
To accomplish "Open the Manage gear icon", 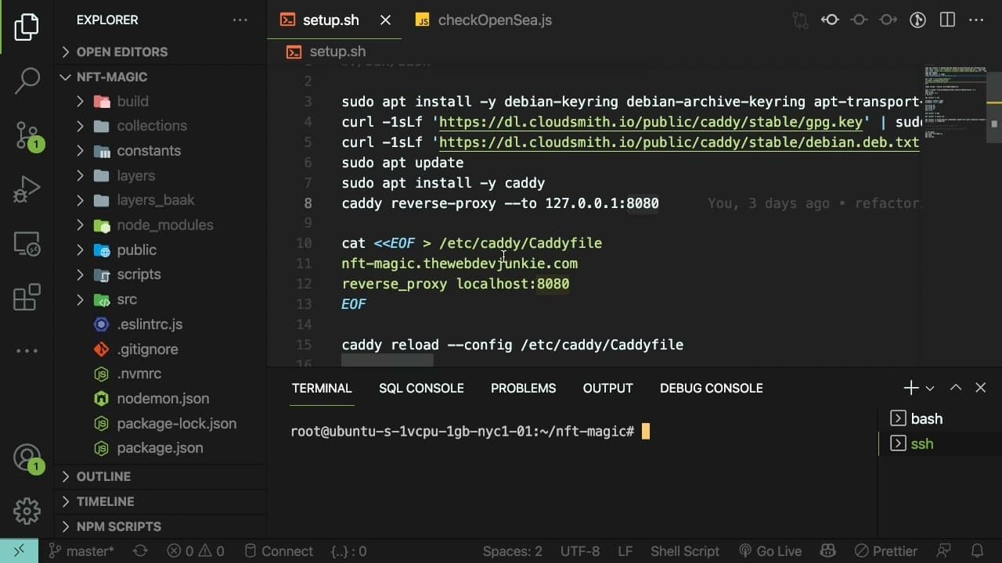I will coord(27,511).
